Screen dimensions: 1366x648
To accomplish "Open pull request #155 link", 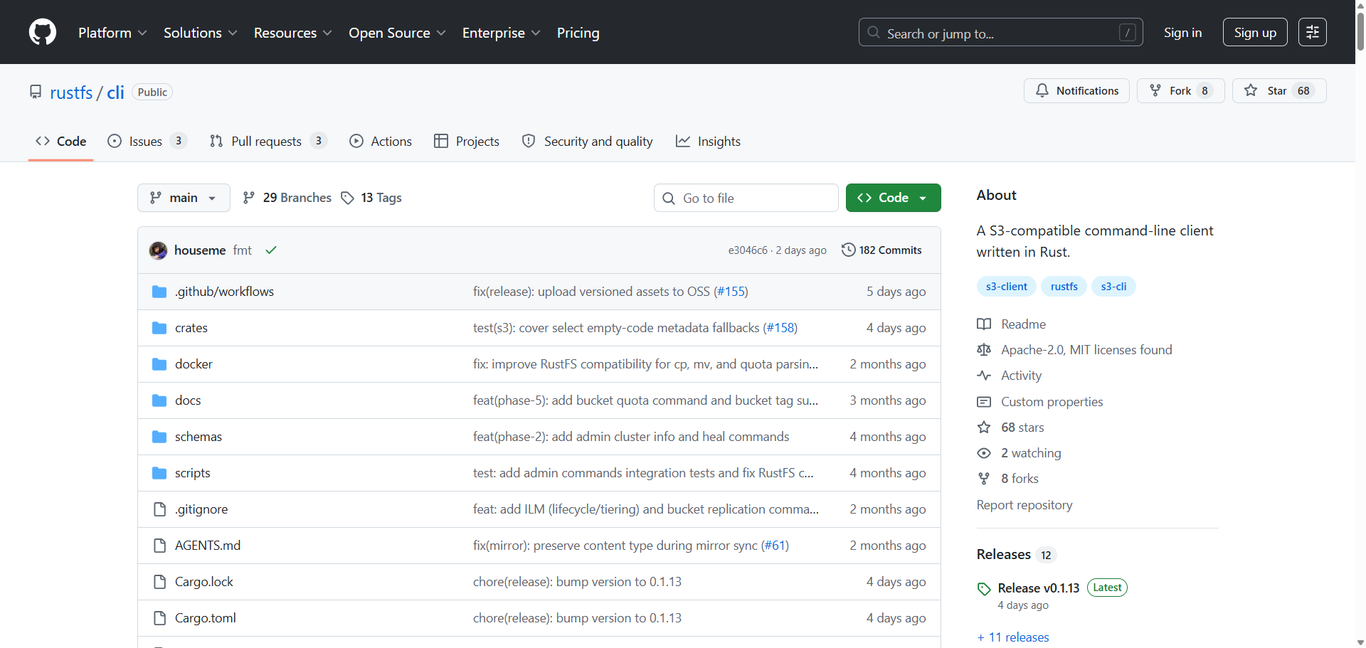I will coord(731,292).
